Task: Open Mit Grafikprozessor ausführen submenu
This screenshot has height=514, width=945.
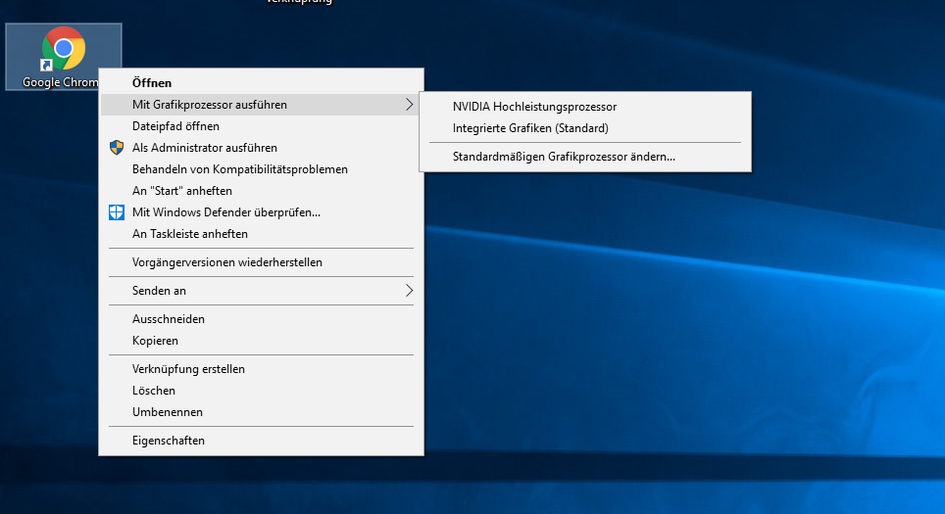Action: coord(261,105)
